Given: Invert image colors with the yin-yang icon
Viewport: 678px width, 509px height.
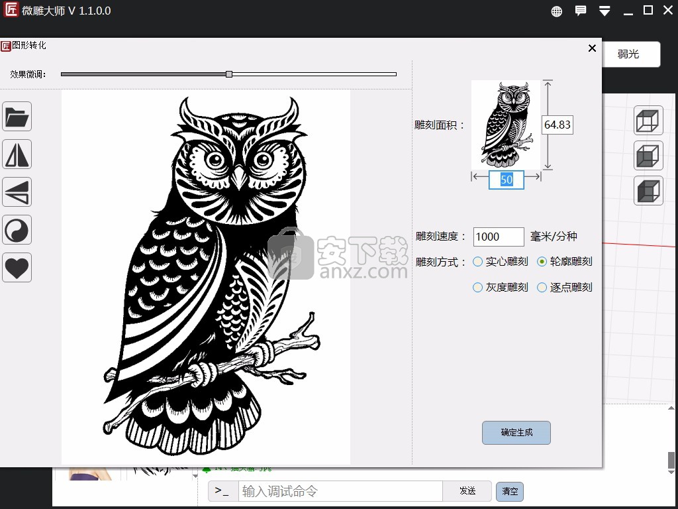Looking at the screenshot, I should coord(17,230).
